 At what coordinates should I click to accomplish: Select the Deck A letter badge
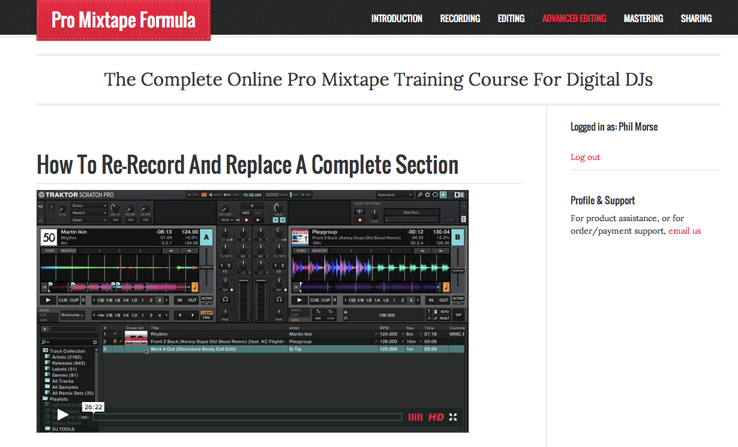(x=206, y=237)
